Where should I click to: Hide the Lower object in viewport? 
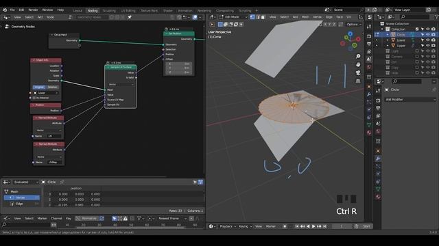[428, 40]
